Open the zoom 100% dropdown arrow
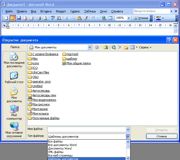 (129, 18)
